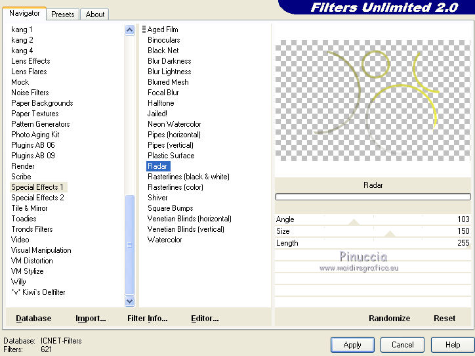Select Tile & Mirror category
This screenshot has height=356, width=475.
[x=30, y=208]
